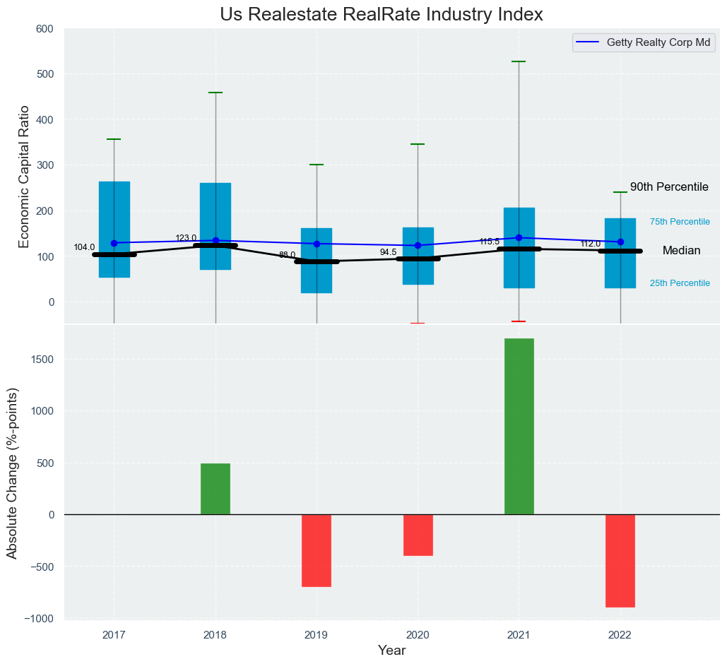The image size is (727, 664).
Task: Click the 25th Percentile annotation text
Action: coord(680,283)
